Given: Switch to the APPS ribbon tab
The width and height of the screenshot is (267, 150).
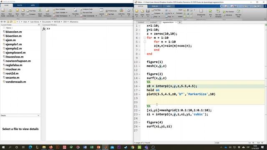Looking at the screenshot, I should point(33,5).
